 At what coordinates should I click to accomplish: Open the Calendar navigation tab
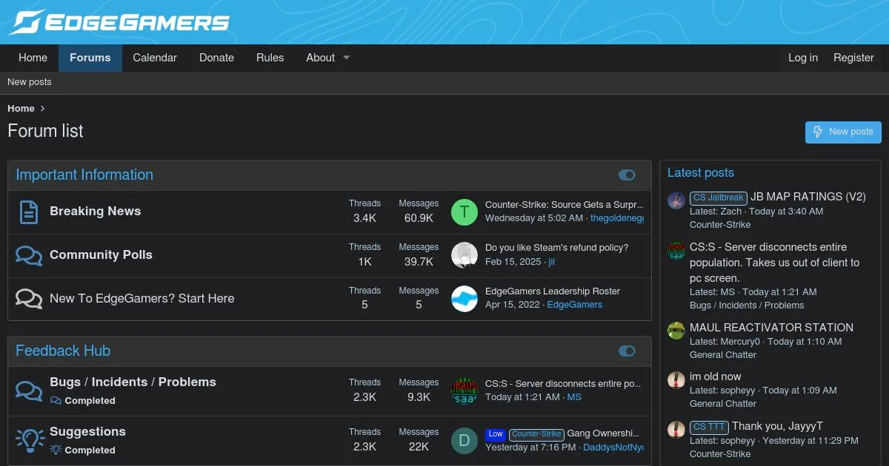pos(155,58)
